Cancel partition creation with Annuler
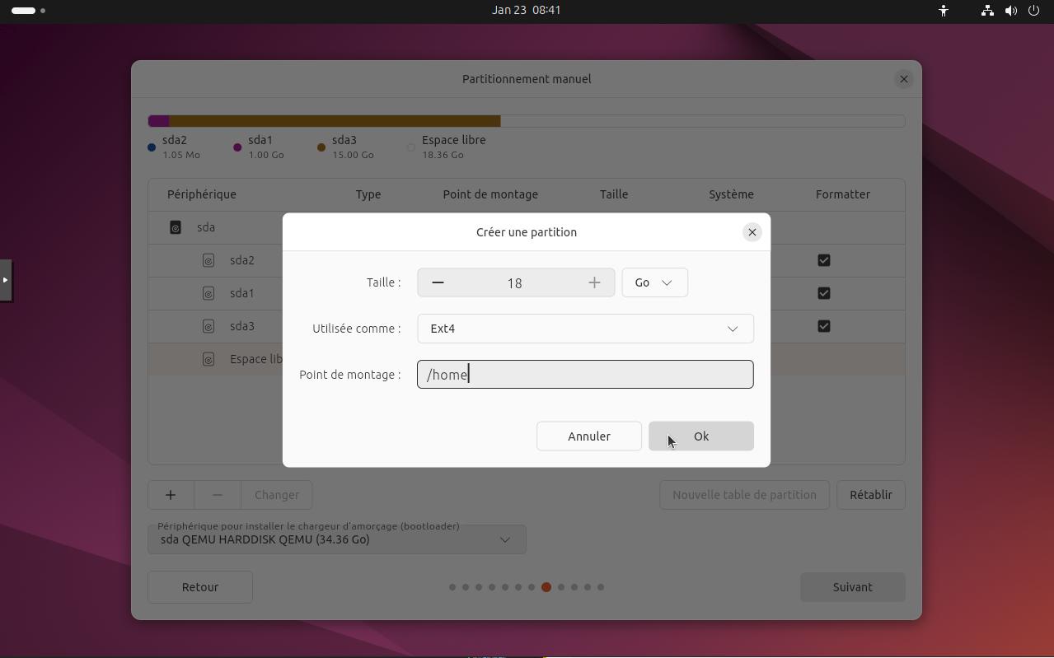1054x658 pixels. [589, 436]
